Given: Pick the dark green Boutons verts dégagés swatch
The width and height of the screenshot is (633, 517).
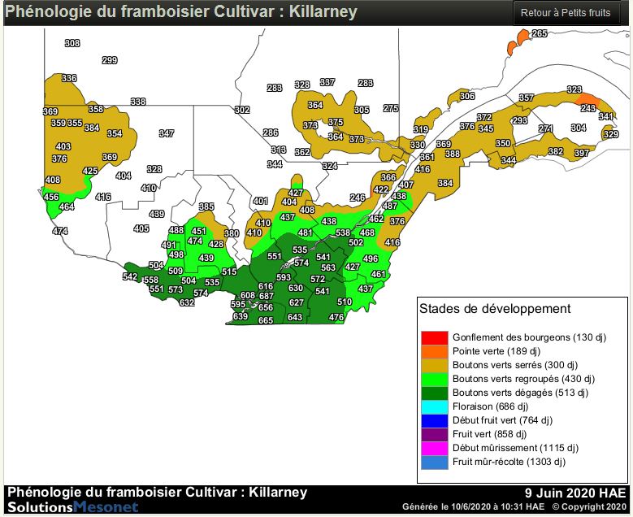Looking at the screenshot, I should coord(435,393).
